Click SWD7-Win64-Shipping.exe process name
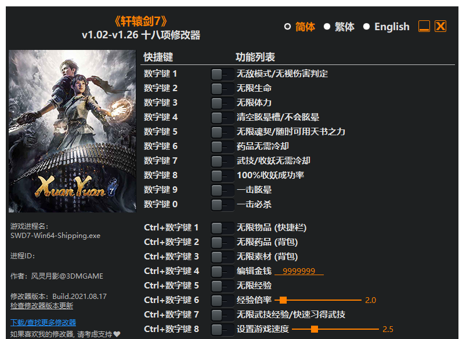Image resolution: width=466 pixels, height=339 pixels. 55,236
